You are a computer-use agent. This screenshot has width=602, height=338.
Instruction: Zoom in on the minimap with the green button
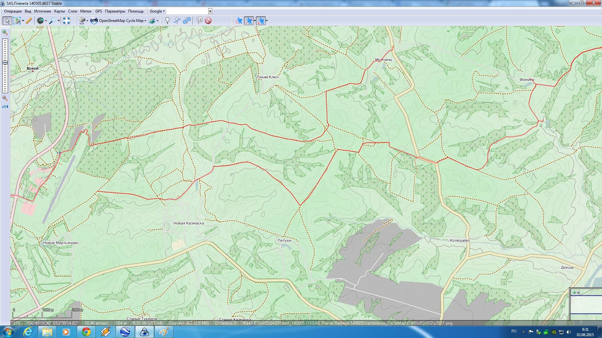[x=574, y=293]
